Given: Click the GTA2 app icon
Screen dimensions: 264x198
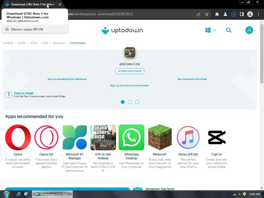Looking at the screenshot, I should click(x=130, y=52).
